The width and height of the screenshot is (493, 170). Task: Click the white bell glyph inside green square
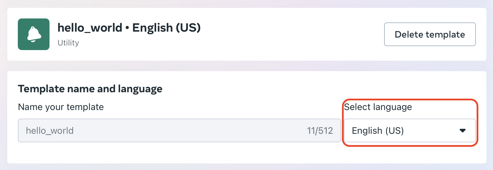click(x=34, y=34)
